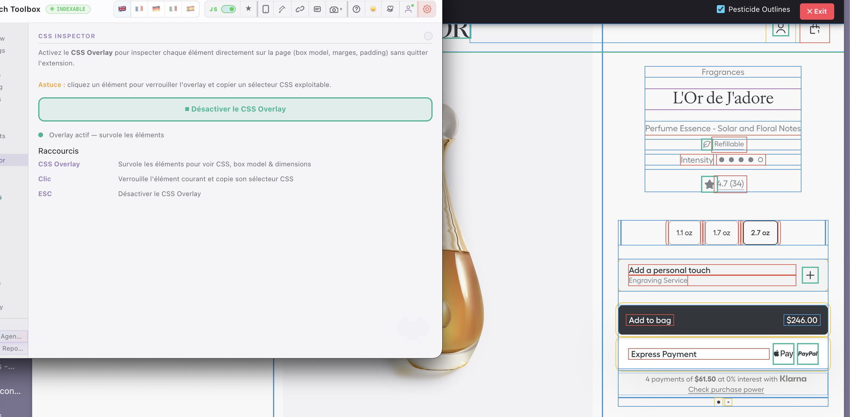Open the red settings gear icon
850x417 pixels.
click(x=427, y=9)
